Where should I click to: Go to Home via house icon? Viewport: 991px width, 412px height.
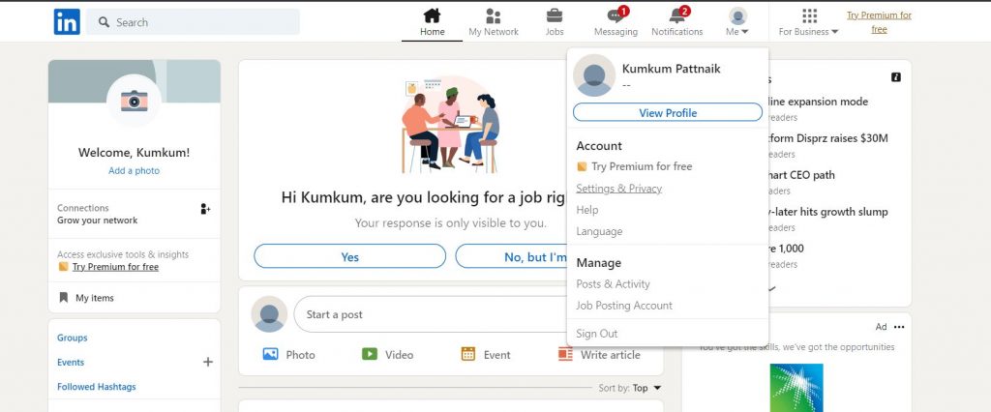click(x=432, y=15)
